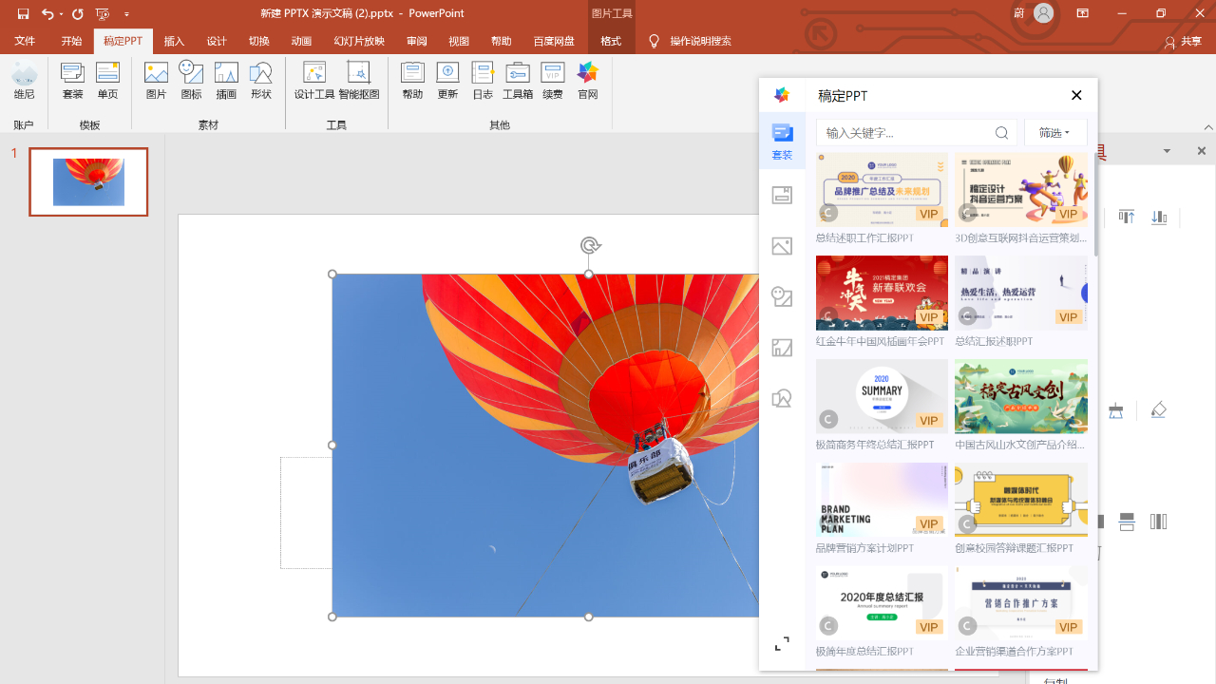Click the 智能抠图 smart cutout tool
This screenshot has width=1216, height=684.
358,80
